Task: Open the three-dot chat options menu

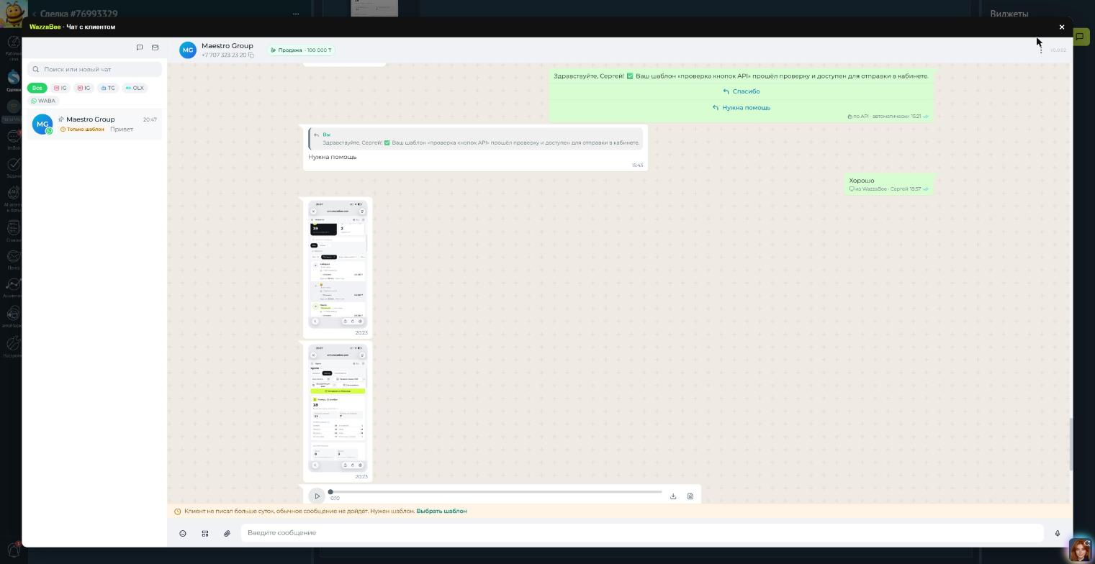Action: (1040, 50)
